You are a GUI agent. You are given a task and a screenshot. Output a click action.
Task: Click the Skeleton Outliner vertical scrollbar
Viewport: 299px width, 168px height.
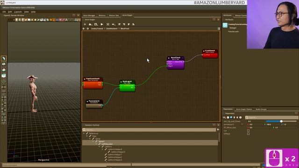pyautogui.click(x=219, y=137)
